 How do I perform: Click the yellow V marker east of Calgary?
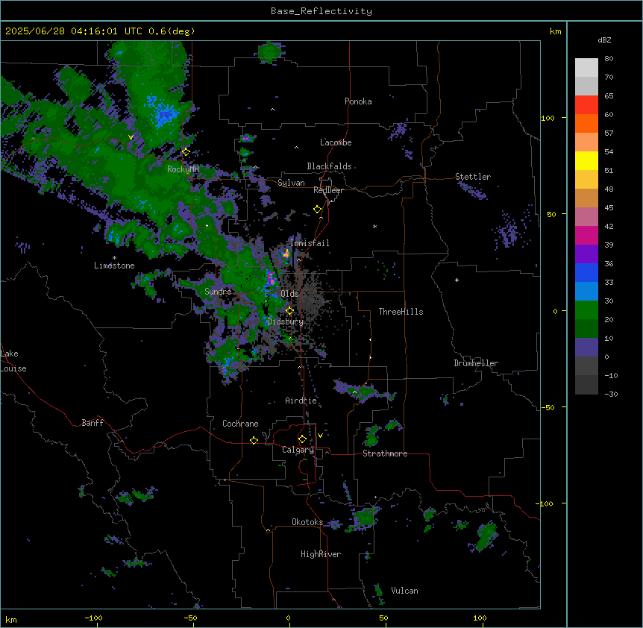(x=320, y=436)
